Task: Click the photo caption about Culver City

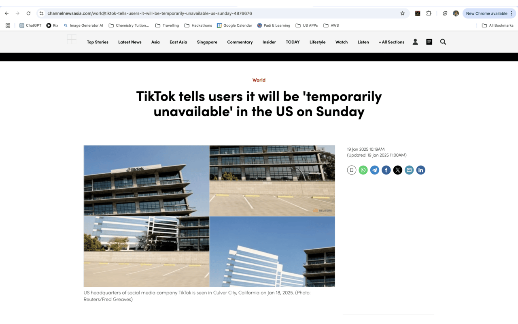Action: pos(197,296)
